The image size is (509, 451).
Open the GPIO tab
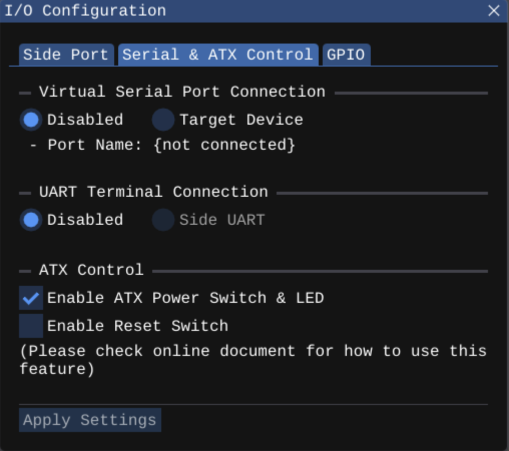tap(346, 55)
